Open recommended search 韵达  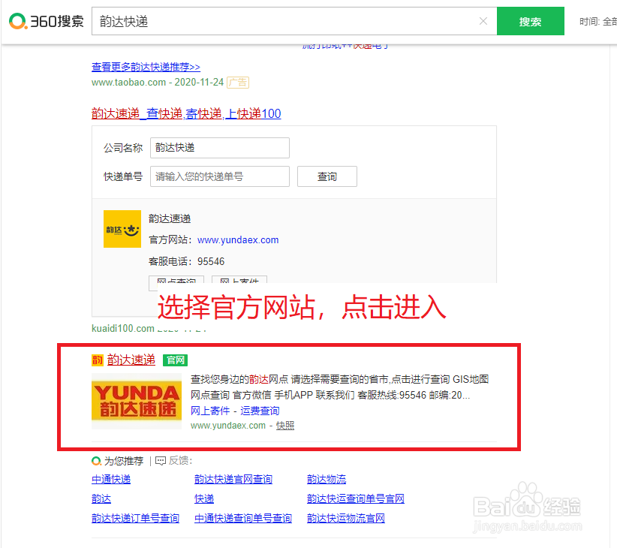click(x=101, y=498)
